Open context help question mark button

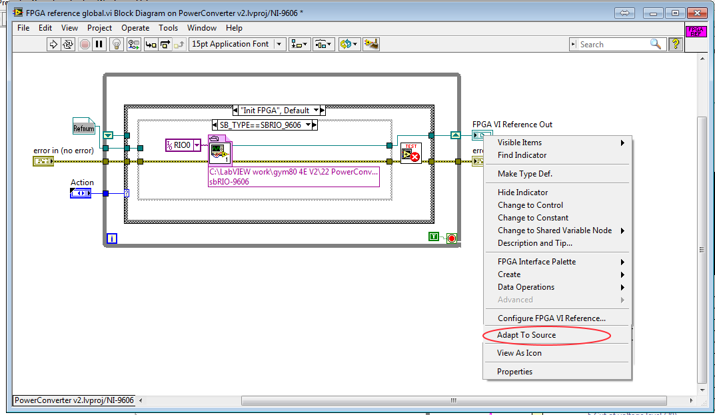(x=676, y=45)
